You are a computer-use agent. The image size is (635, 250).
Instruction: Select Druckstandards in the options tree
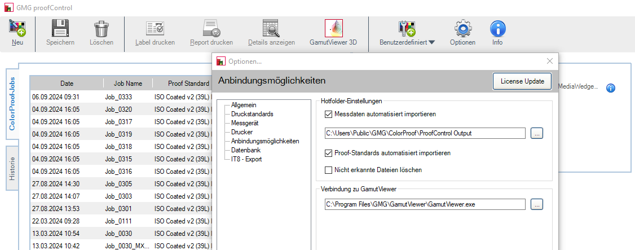point(252,114)
